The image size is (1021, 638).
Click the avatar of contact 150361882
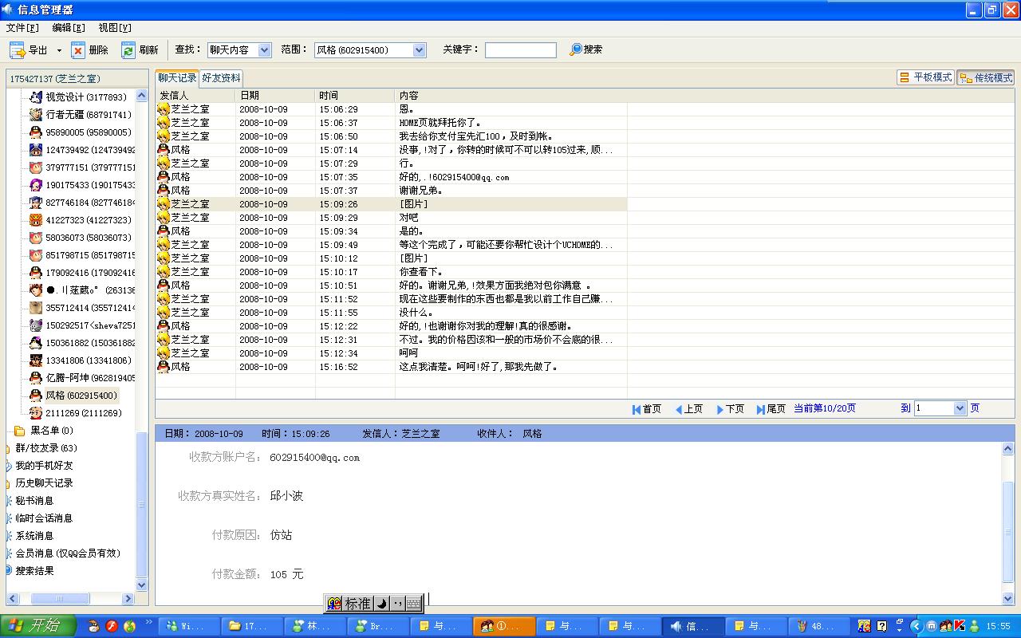pyautogui.click(x=35, y=343)
